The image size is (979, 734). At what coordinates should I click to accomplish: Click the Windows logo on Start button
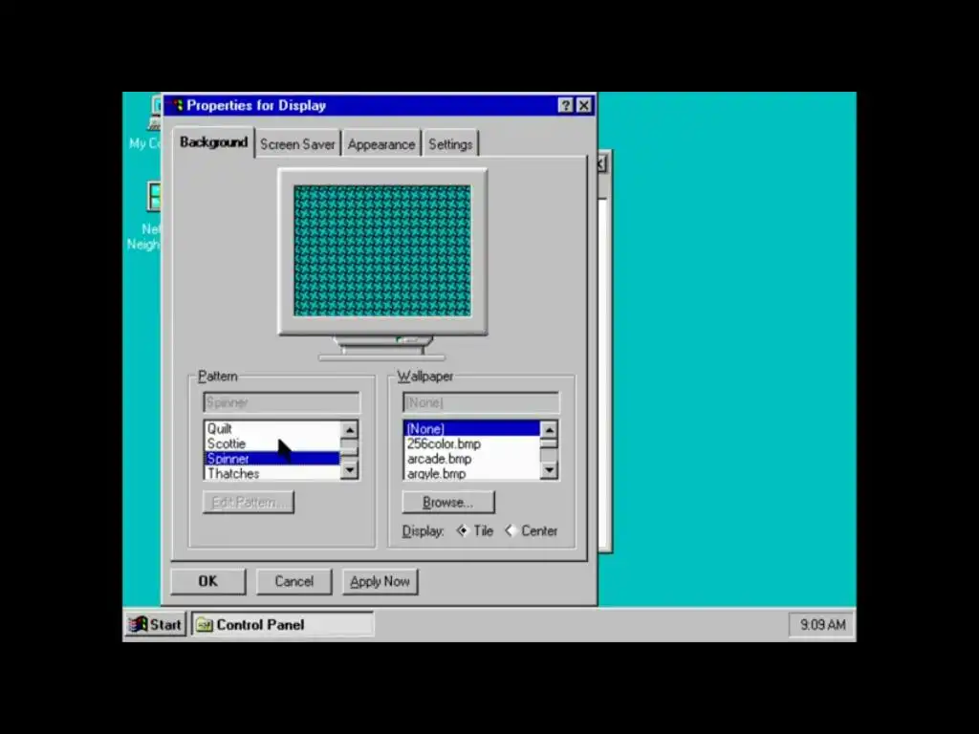tap(138, 624)
